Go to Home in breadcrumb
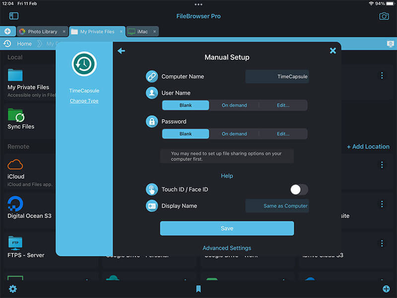Viewport: 397px width, 298px height. click(x=24, y=44)
